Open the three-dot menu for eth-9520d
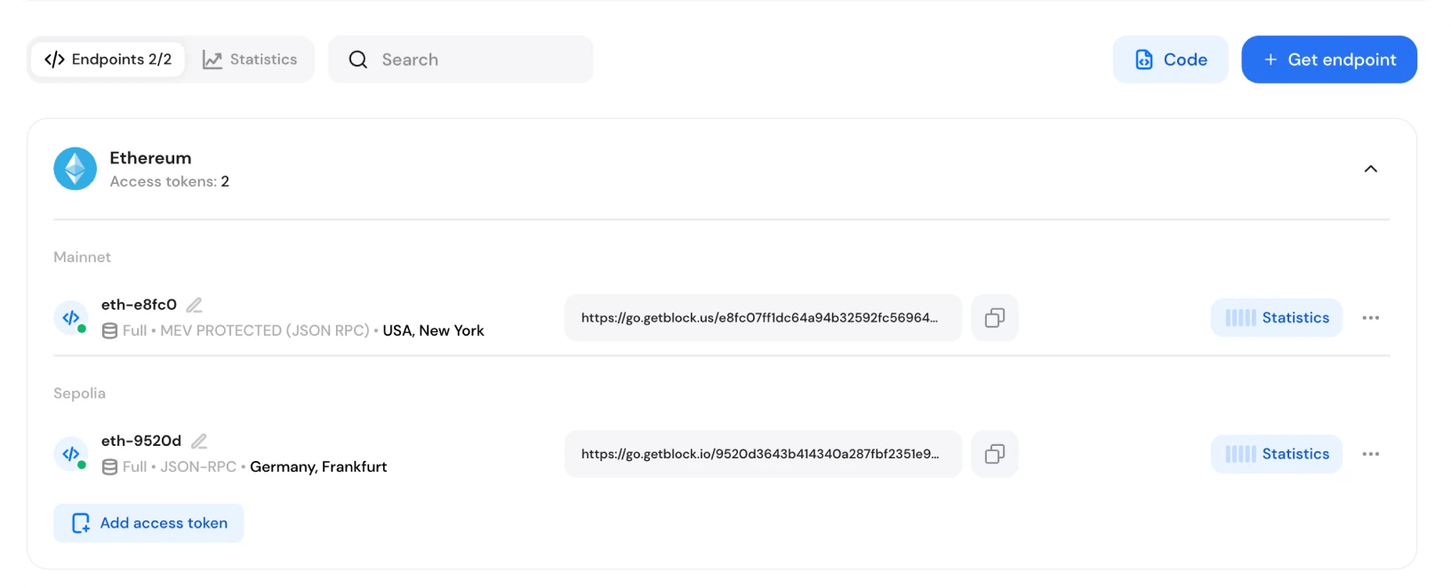Image resolution: width=1451 pixels, height=588 pixels. pos(1371,454)
